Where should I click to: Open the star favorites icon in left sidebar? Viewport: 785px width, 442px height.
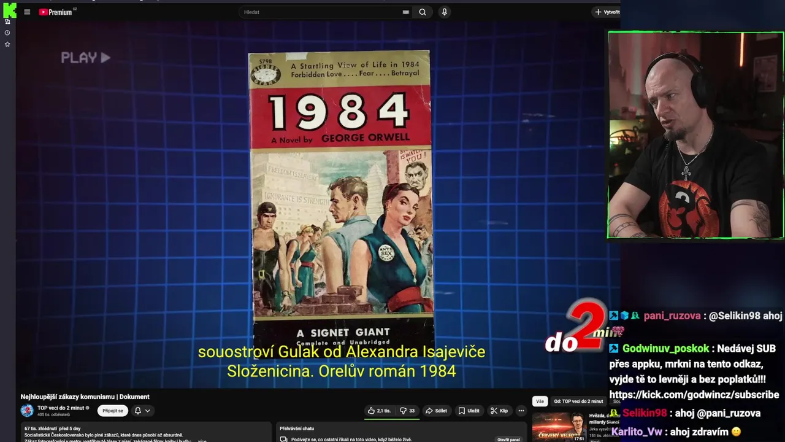point(7,44)
